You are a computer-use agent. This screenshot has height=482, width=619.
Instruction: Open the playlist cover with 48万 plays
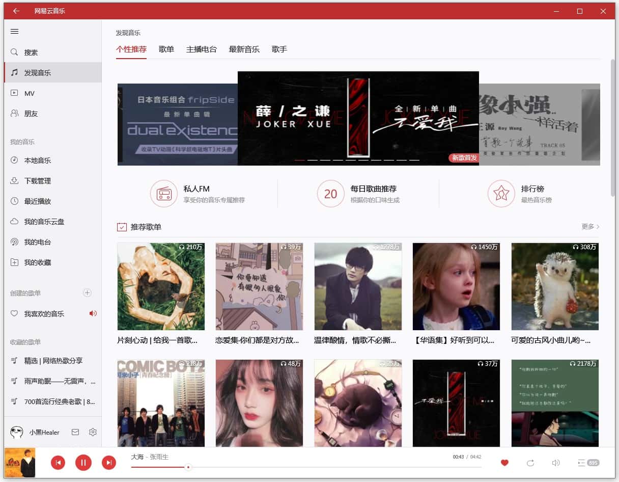coord(260,403)
